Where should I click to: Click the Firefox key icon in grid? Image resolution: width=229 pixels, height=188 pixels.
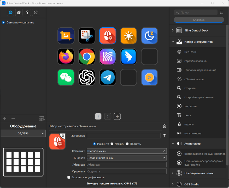pyautogui.click(x=66, y=57)
